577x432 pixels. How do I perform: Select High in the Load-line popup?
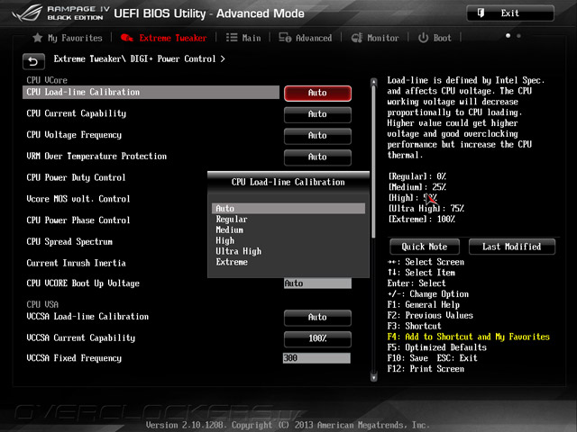288,240
